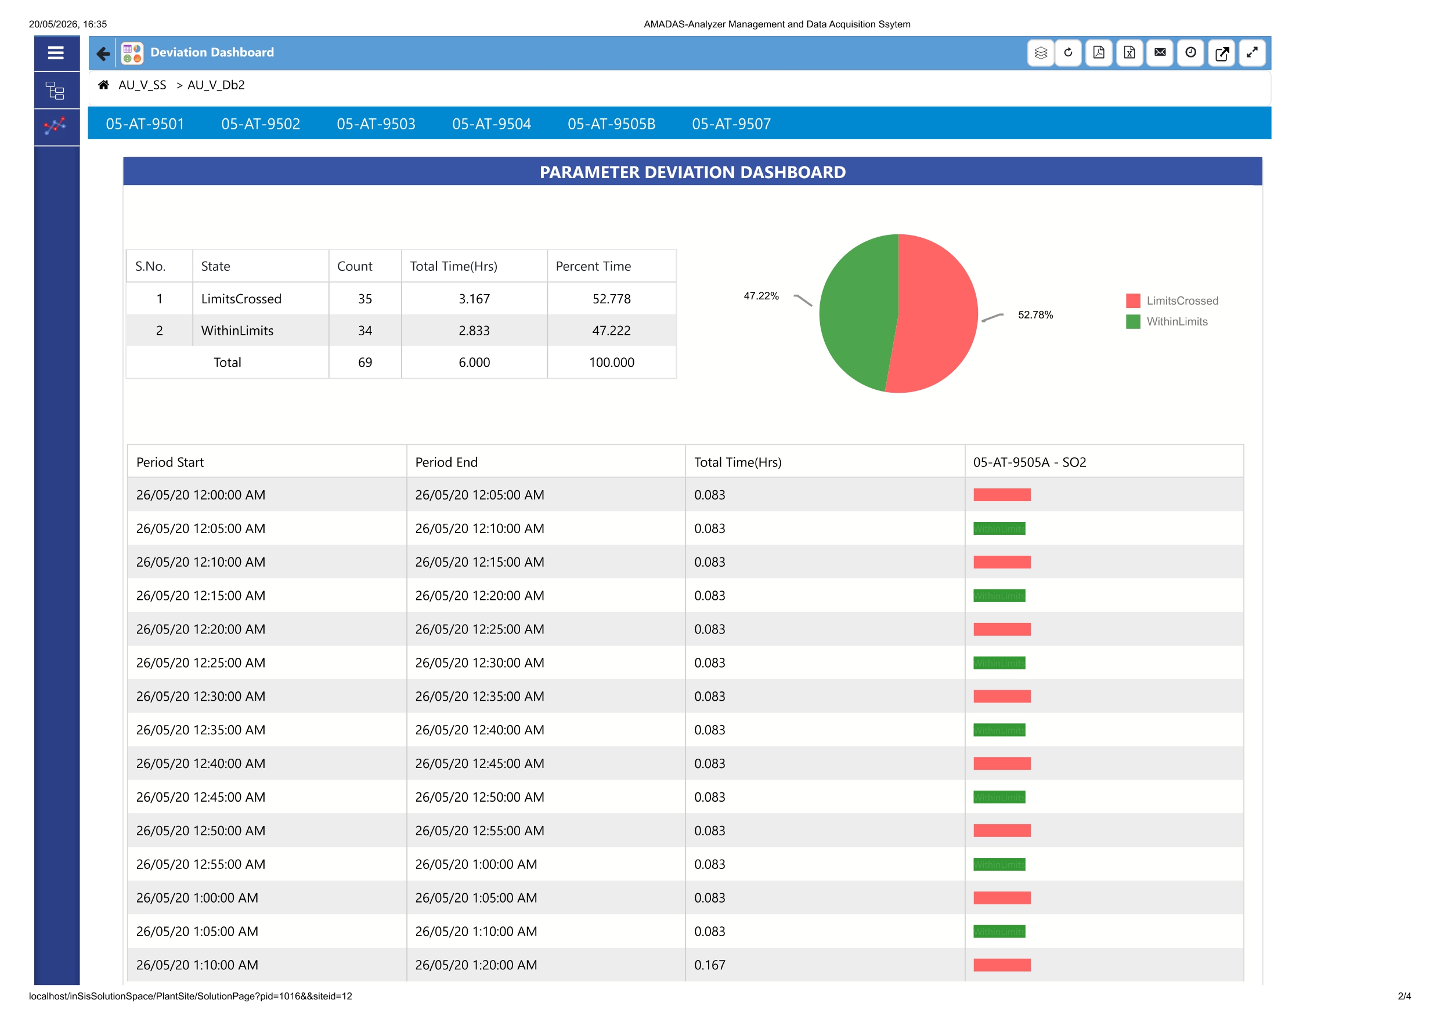Open the 05-AT-9507 tab
The width and height of the screenshot is (1440, 1018).
pos(731,124)
